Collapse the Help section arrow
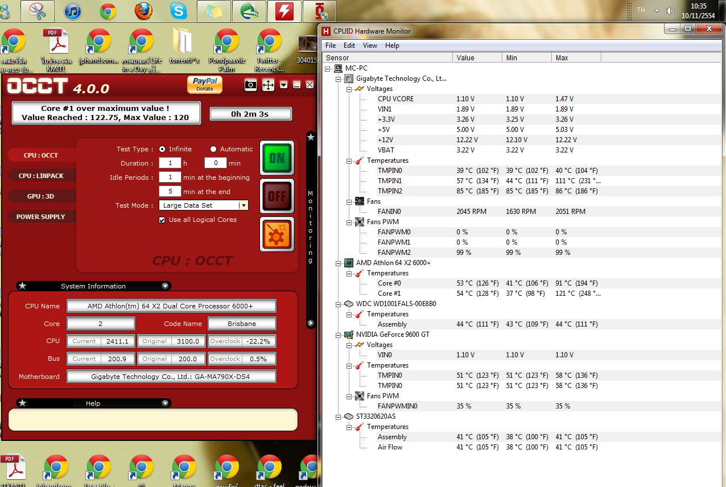Viewport: 726px width, 487px height. pyautogui.click(x=165, y=403)
